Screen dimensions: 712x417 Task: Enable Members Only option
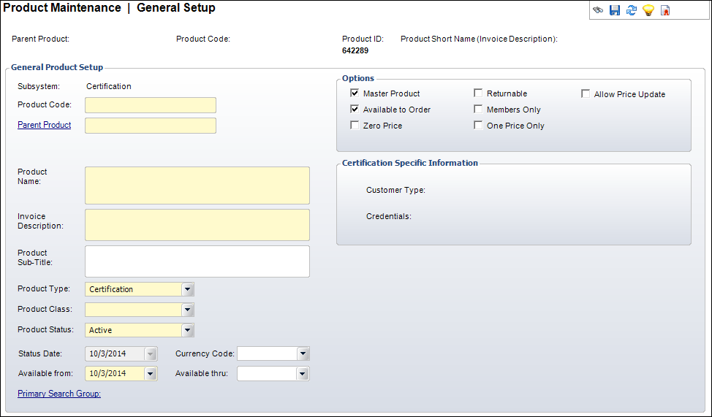(478, 109)
